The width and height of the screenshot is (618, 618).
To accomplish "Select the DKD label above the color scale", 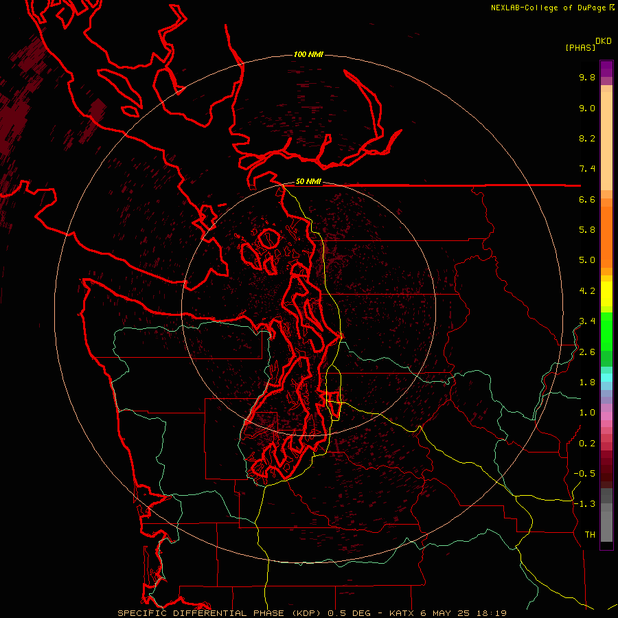I will 604,41.
